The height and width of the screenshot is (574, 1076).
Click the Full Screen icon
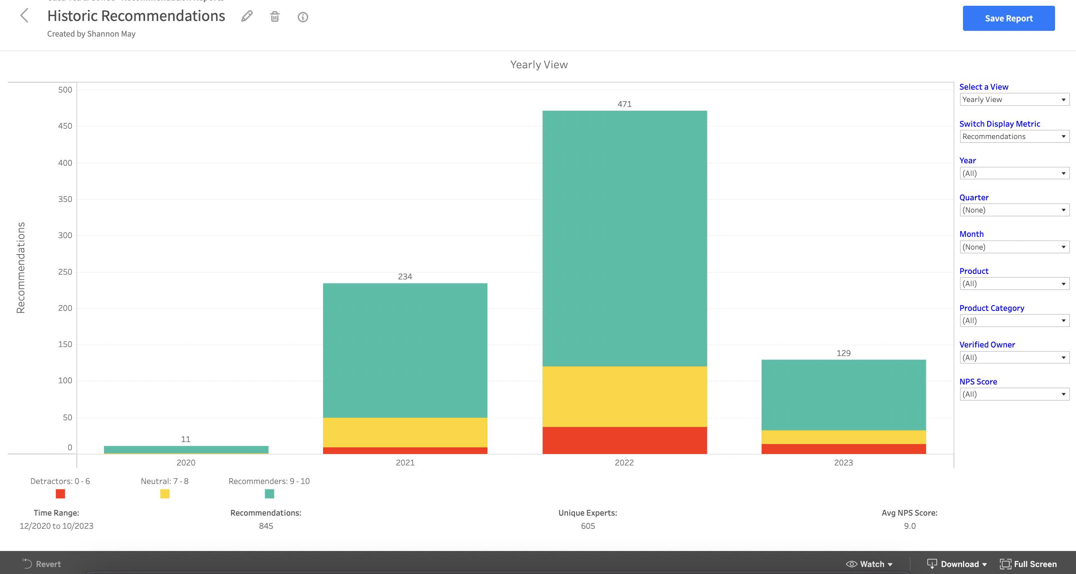coord(1005,564)
